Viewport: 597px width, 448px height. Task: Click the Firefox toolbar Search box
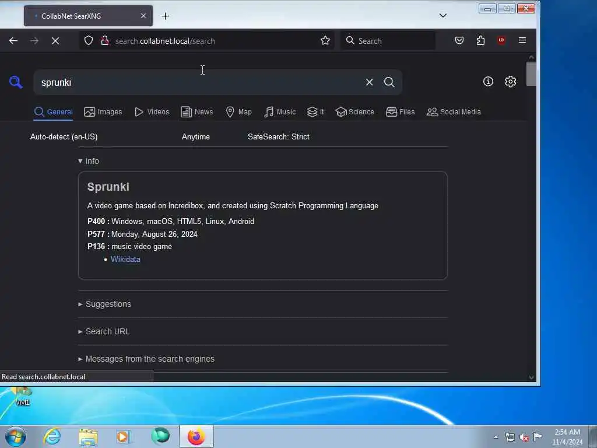pos(388,41)
